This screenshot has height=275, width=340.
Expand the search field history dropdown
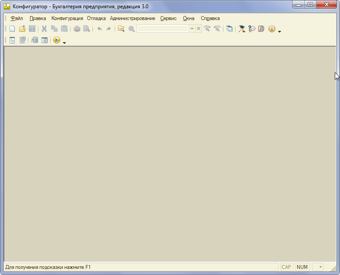192,29
